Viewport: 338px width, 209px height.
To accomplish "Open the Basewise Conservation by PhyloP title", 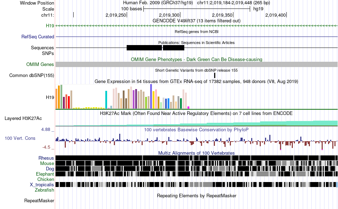I will [196, 130].
